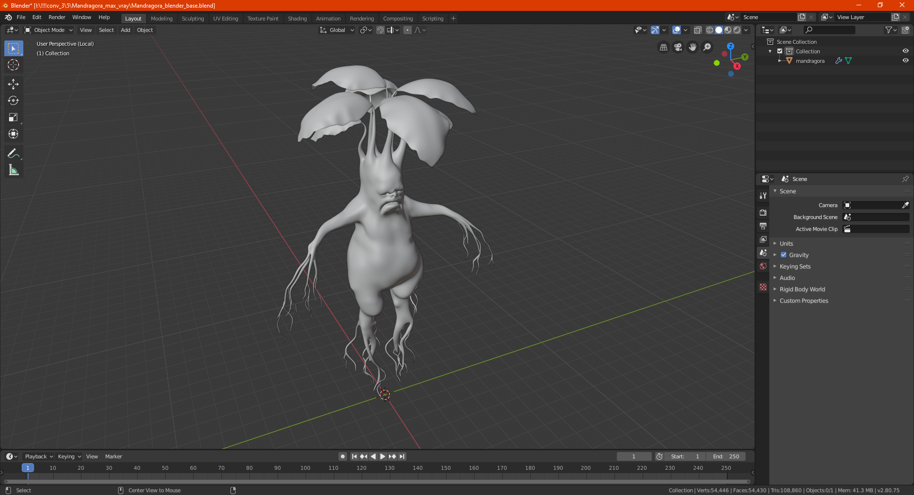Open pivot point dropdown
Viewport: 914px width, 495px height.
(366, 30)
